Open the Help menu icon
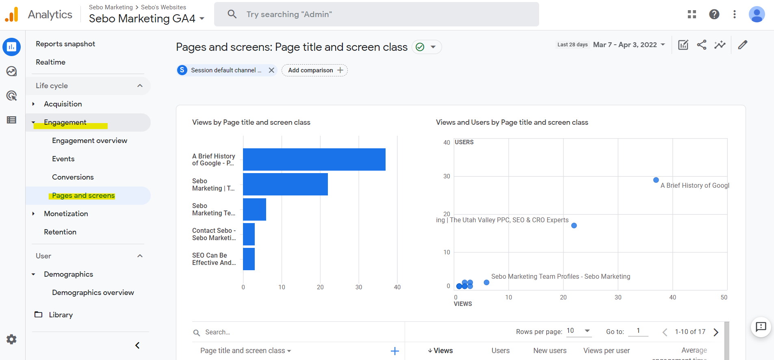 pyautogui.click(x=714, y=15)
